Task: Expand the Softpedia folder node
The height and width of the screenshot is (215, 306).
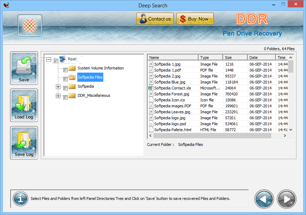Action: (58, 86)
